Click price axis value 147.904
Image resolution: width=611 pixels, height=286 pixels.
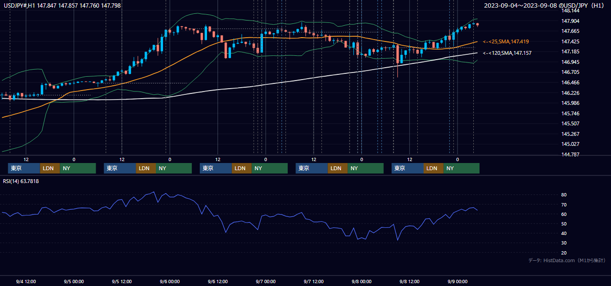tap(570, 21)
